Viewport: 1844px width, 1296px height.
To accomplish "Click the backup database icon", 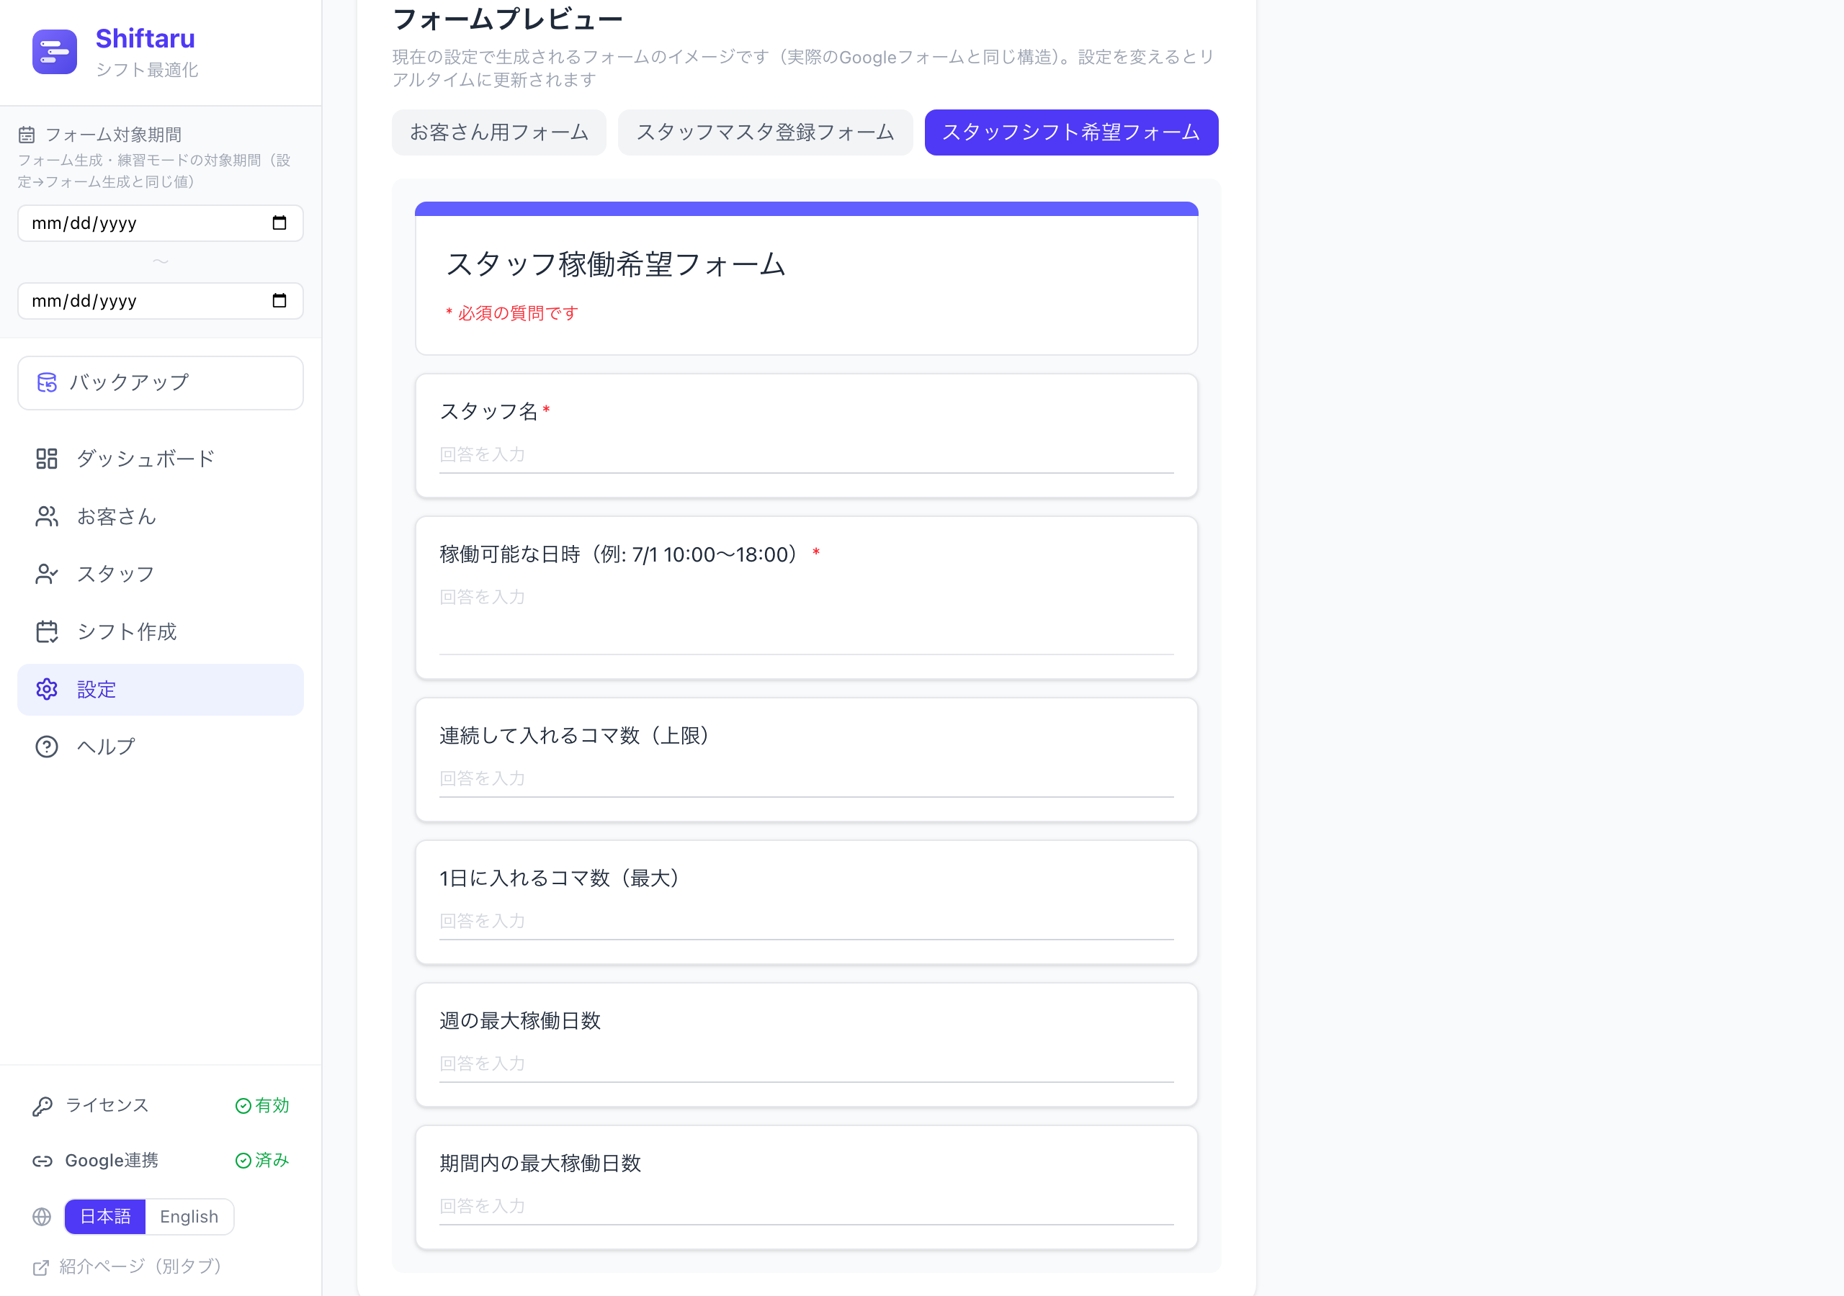I will pos(48,383).
